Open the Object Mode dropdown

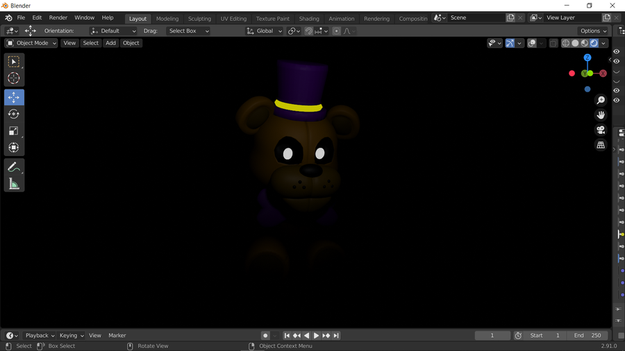(31, 43)
